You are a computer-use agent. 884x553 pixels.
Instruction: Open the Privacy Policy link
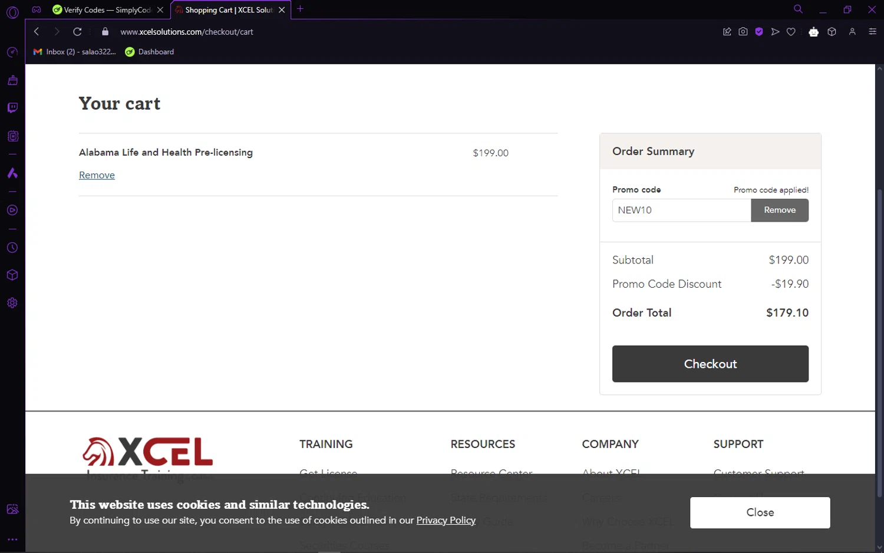click(x=446, y=520)
